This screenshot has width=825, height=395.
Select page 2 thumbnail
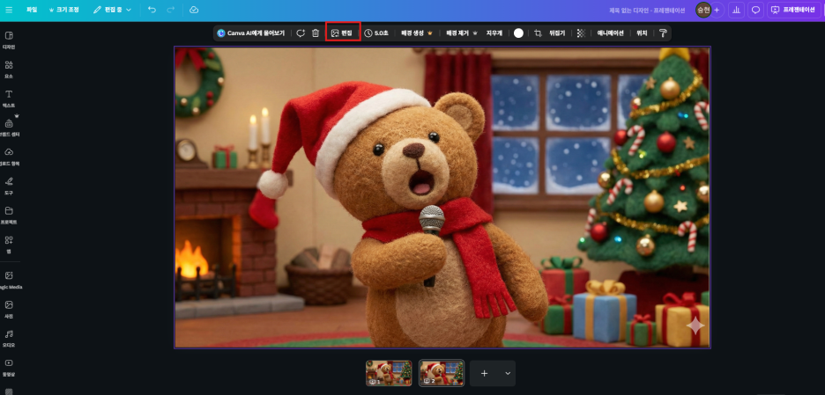click(442, 373)
